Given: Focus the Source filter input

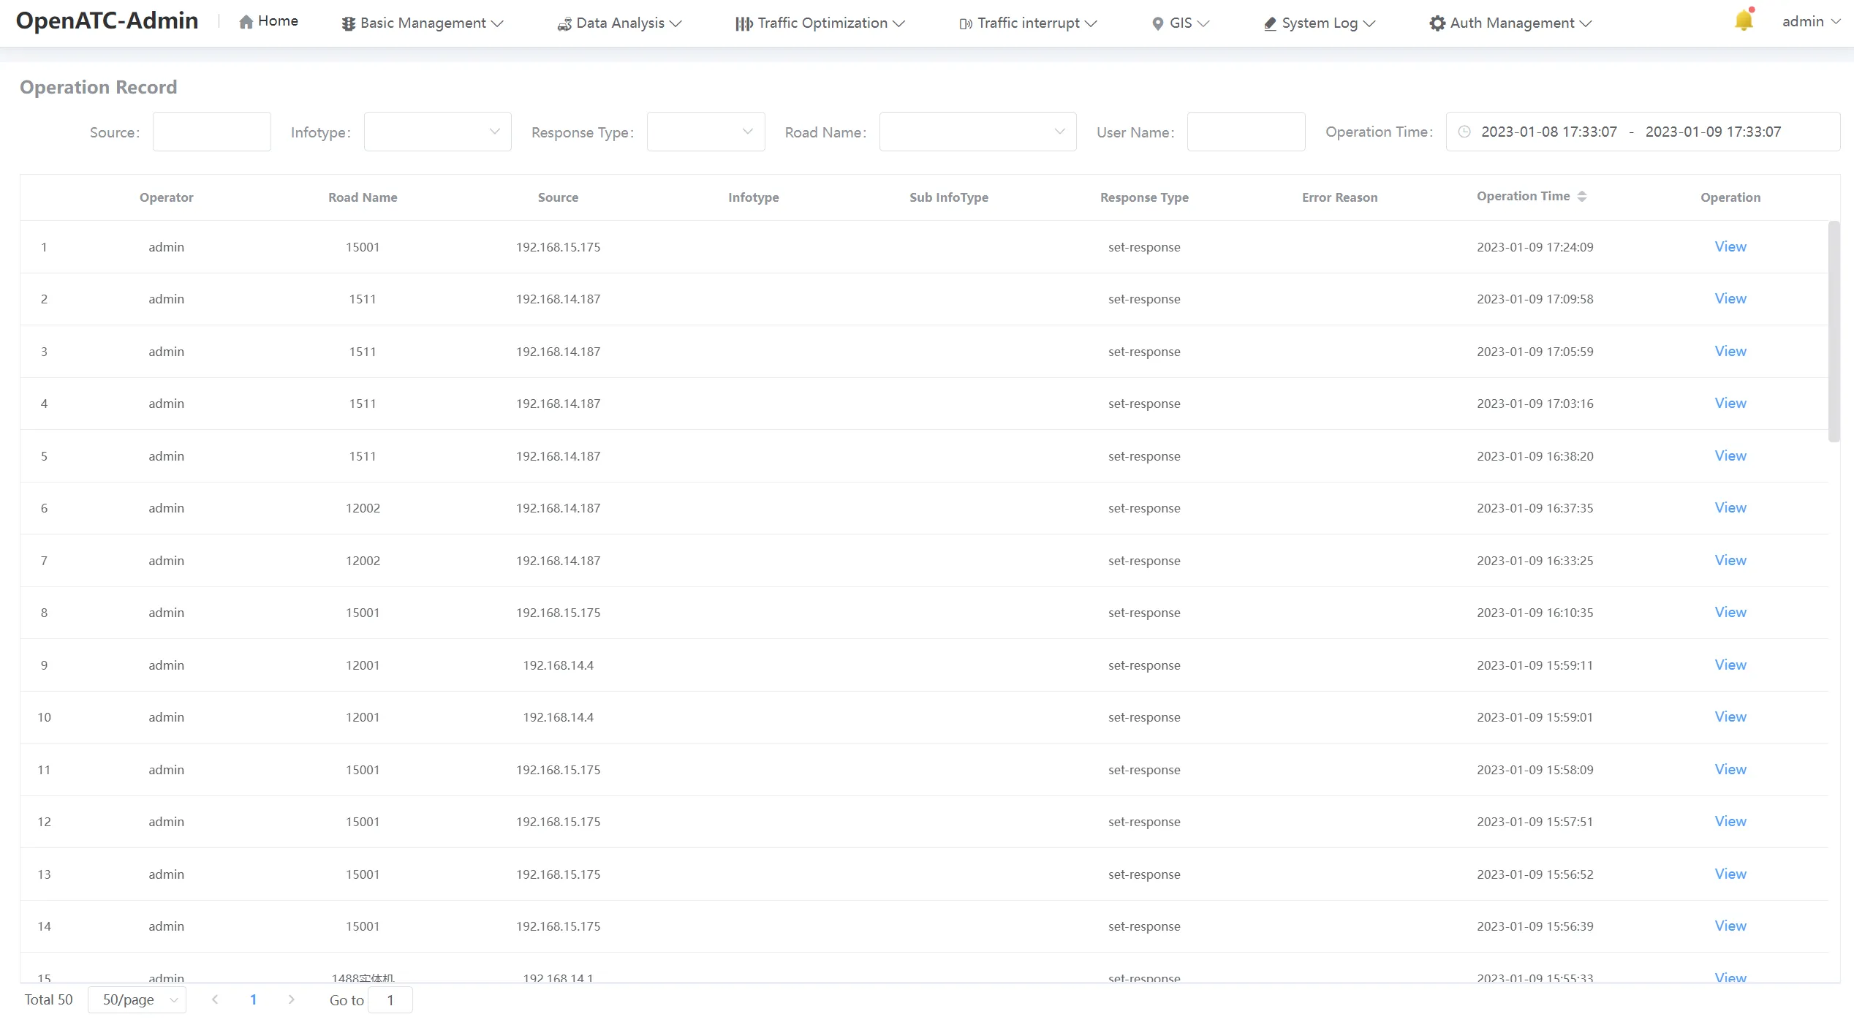Looking at the screenshot, I should click(x=211, y=132).
